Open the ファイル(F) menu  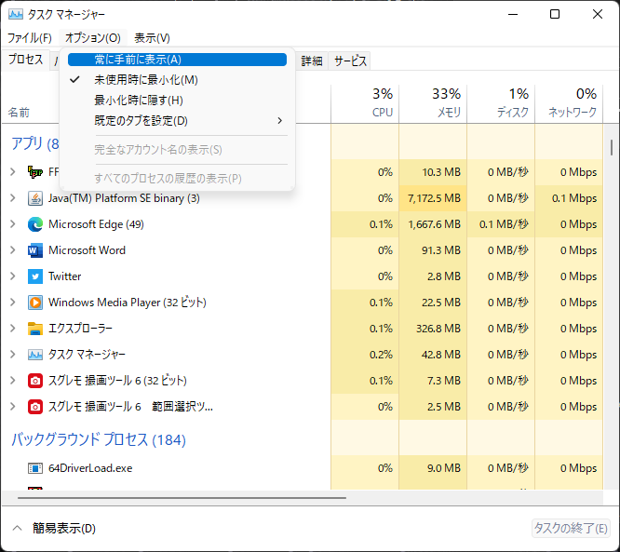click(x=30, y=38)
